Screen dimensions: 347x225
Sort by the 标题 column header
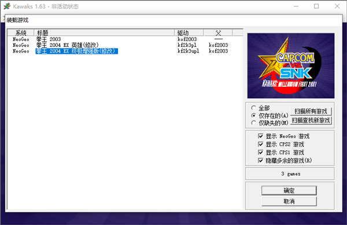click(x=104, y=33)
